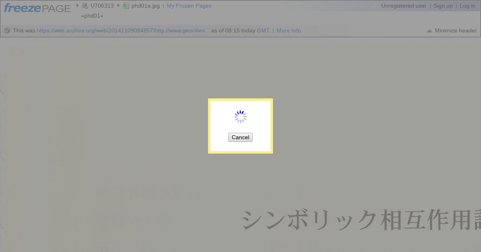Open More Info about this page
Image resolution: width=481 pixels, height=252 pixels.
coord(289,30)
